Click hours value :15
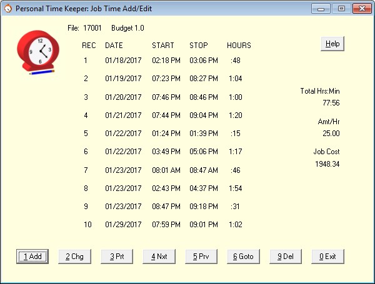The width and height of the screenshot is (375, 284). click(x=236, y=134)
